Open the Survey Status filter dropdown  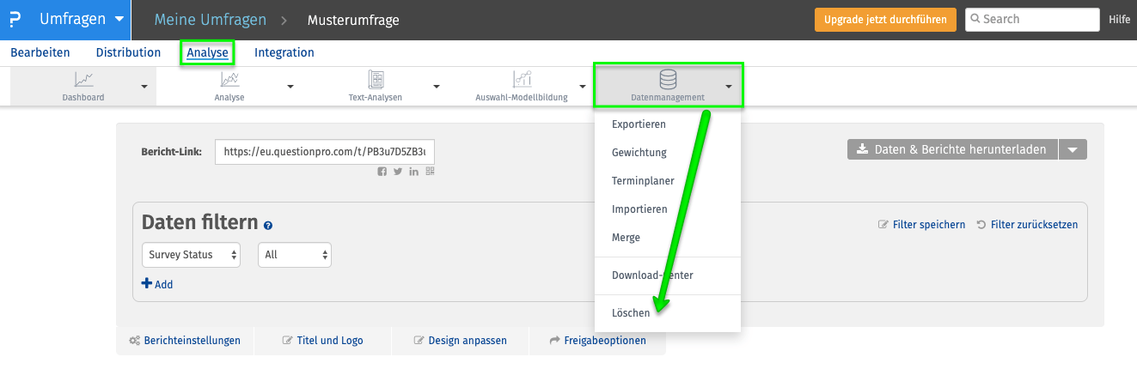pyautogui.click(x=191, y=255)
